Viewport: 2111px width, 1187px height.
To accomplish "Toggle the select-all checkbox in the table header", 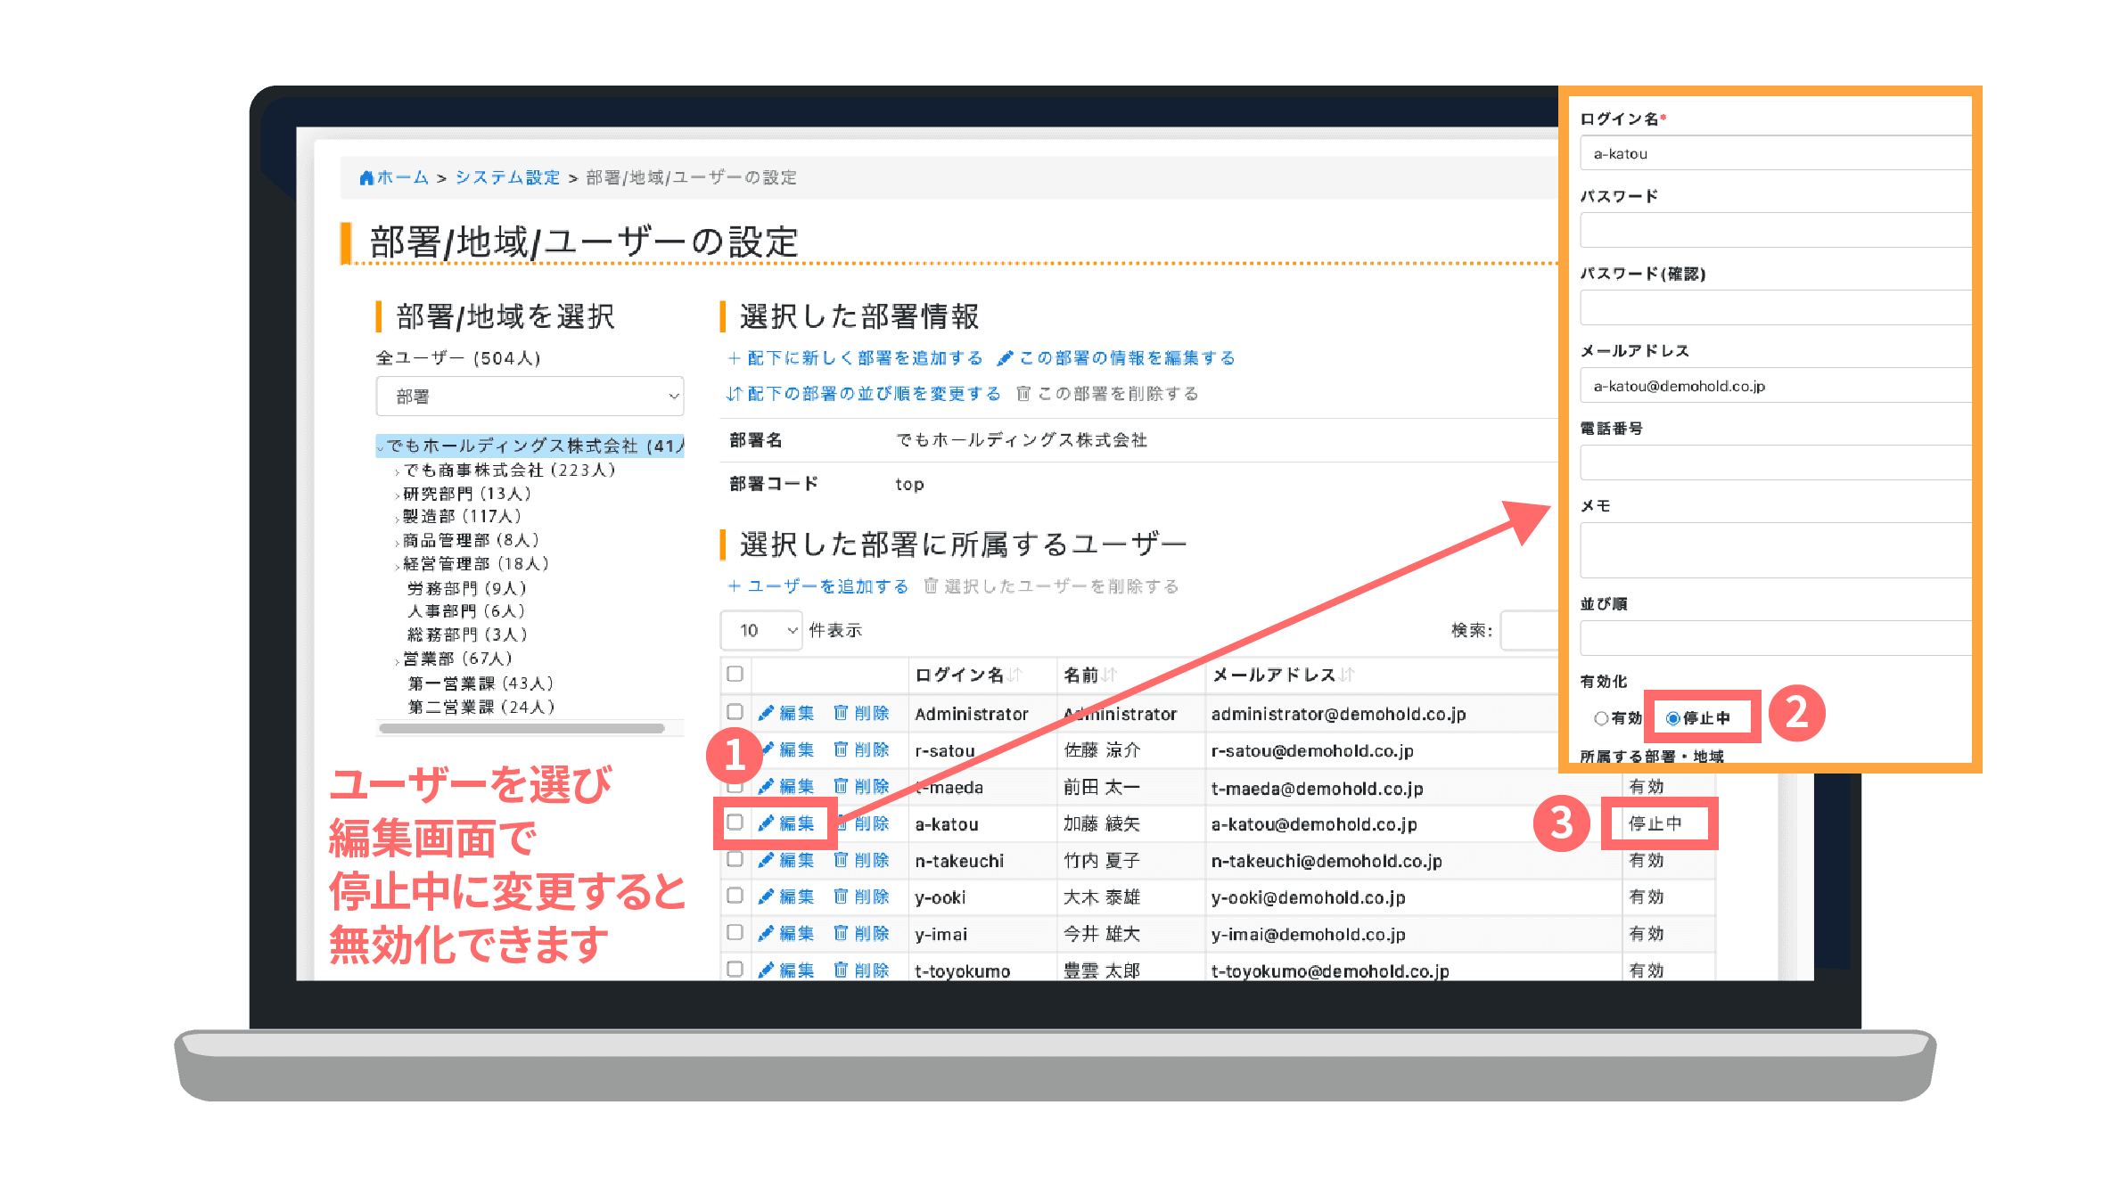I will (x=735, y=675).
